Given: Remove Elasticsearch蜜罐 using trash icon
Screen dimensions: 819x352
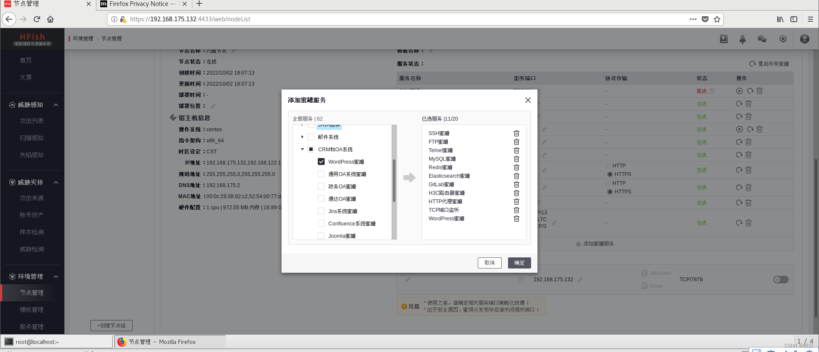Looking at the screenshot, I should tap(516, 176).
